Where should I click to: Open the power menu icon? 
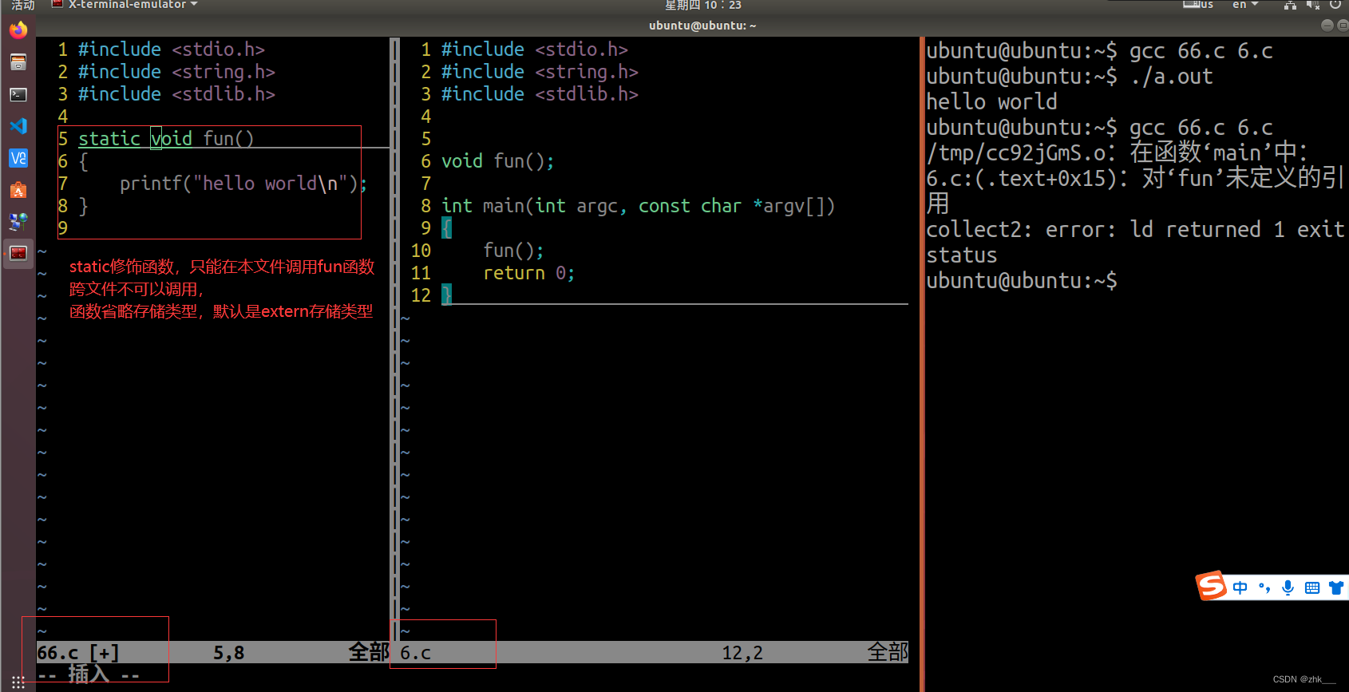[1335, 5]
